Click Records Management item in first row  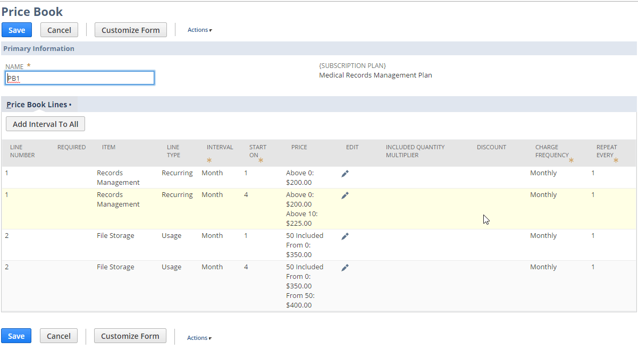tap(118, 177)
